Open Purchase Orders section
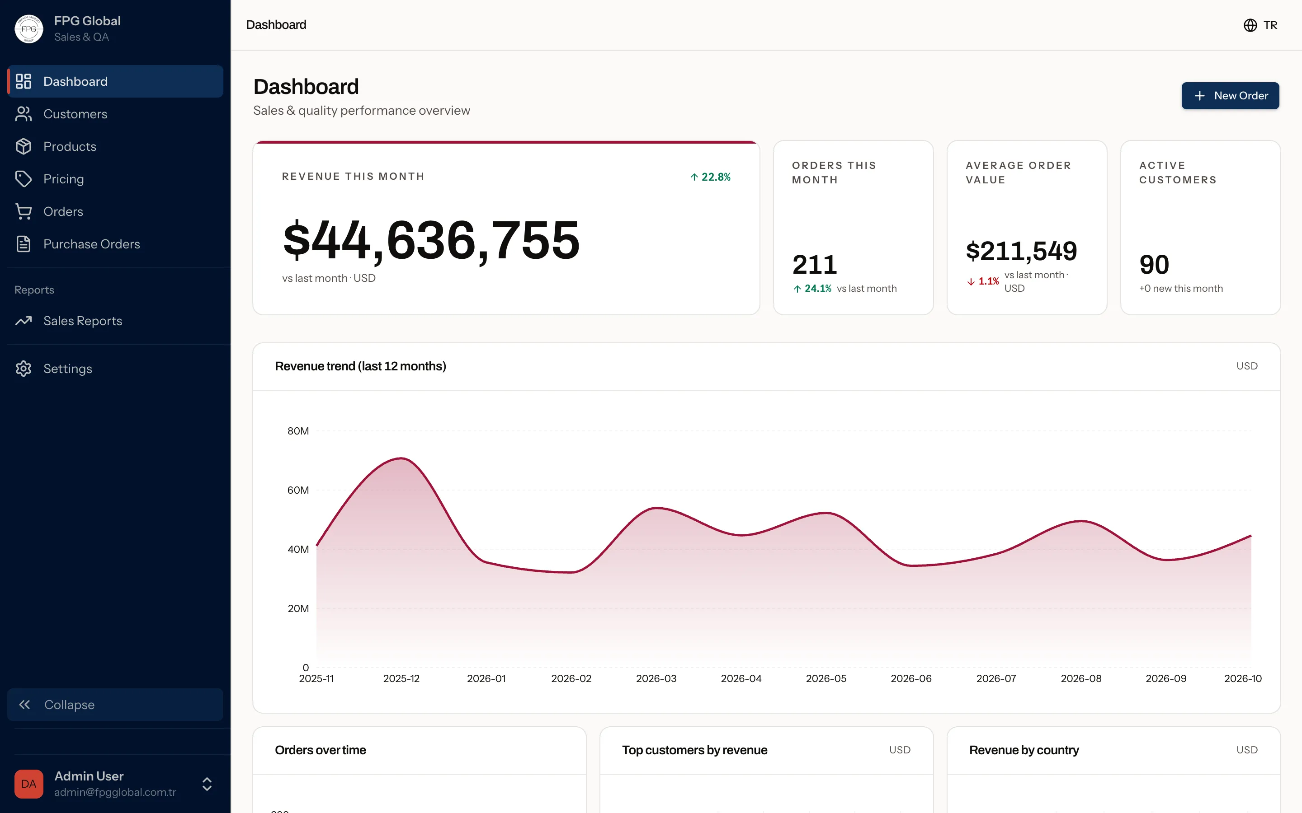The width and height of the screenshot is (1302, 813). click(115, 244)
